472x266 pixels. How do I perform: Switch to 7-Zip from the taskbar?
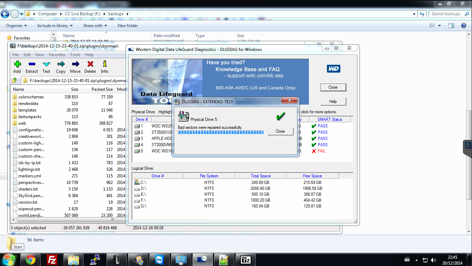[245, 260]
